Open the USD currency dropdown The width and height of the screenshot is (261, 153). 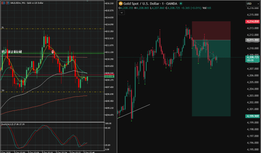pos(253,4)
